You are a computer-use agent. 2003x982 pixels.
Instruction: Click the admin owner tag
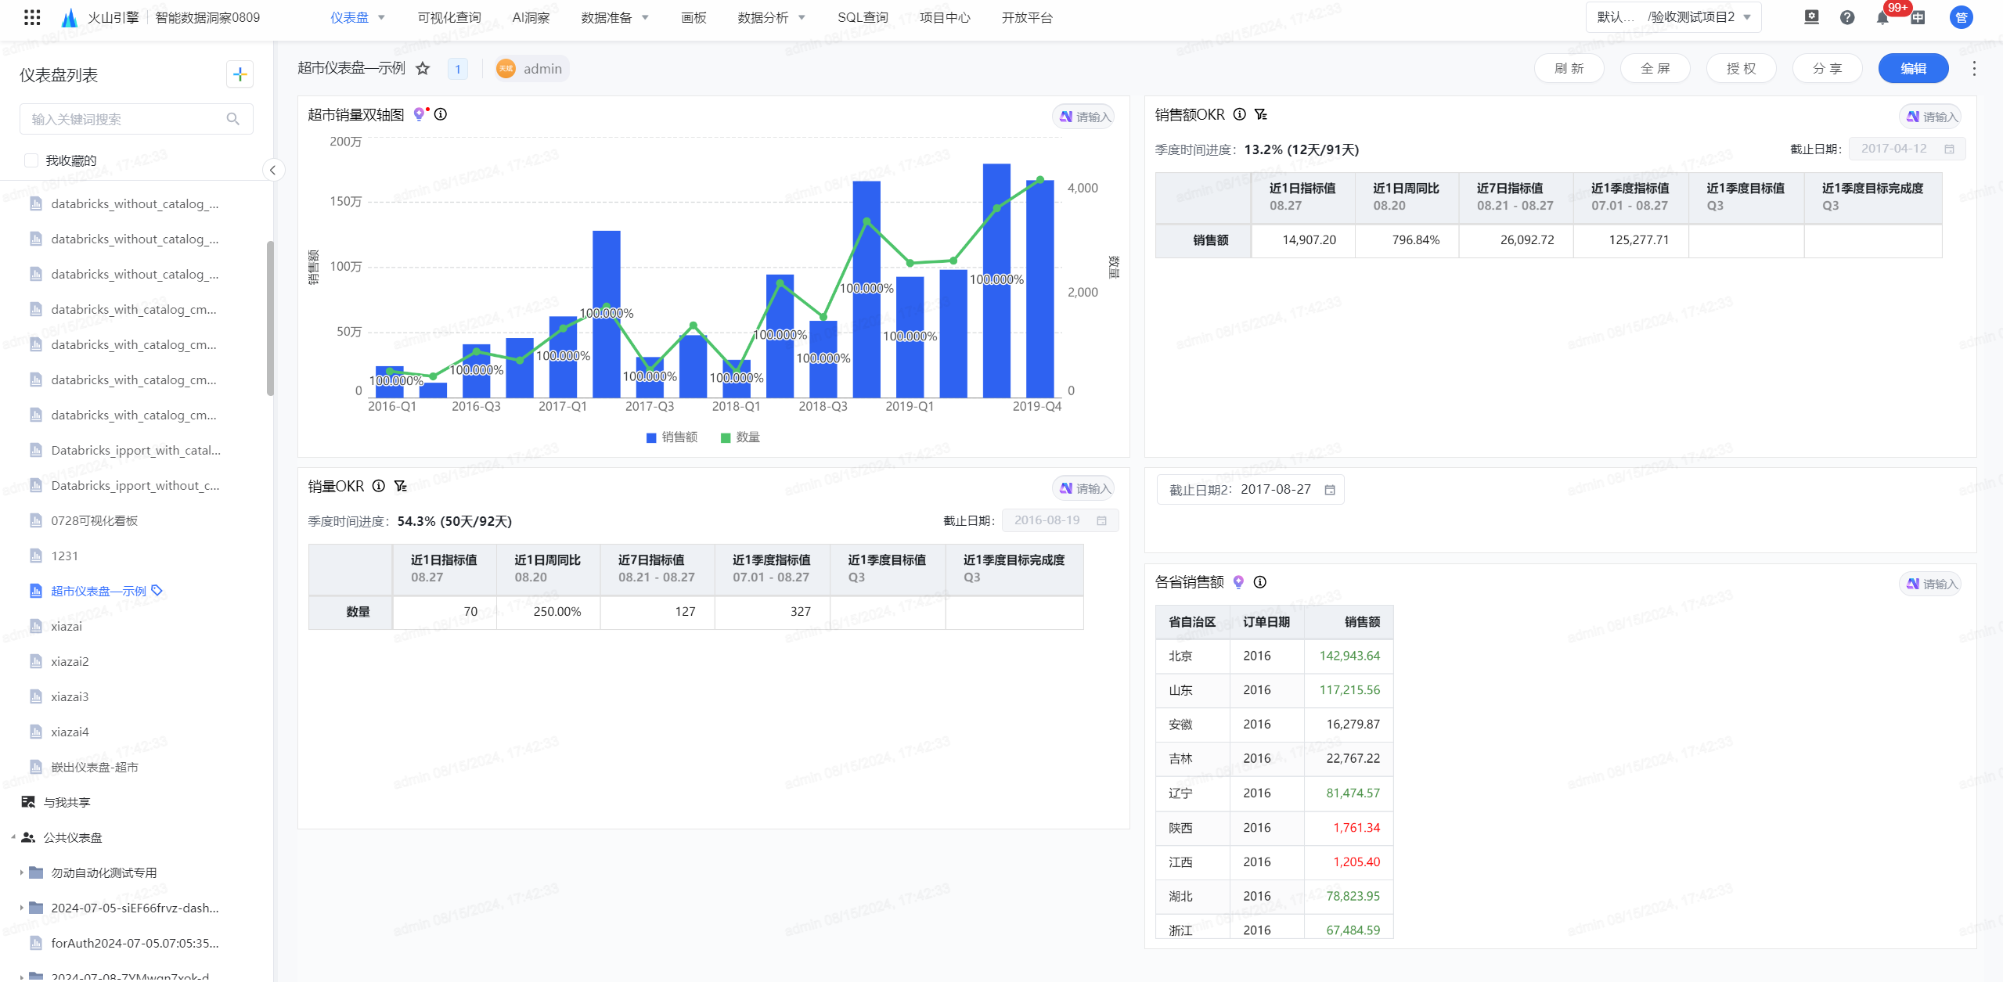coord(531,69)
